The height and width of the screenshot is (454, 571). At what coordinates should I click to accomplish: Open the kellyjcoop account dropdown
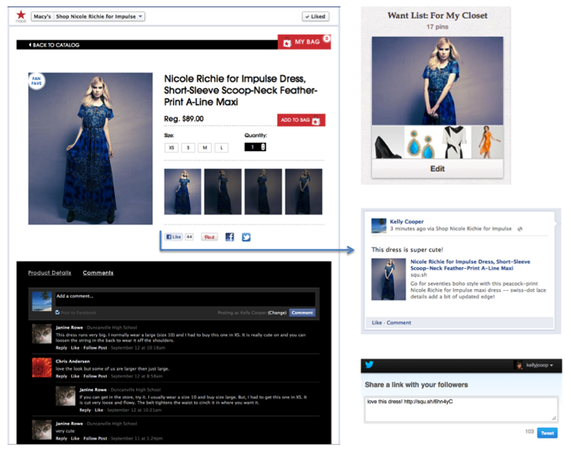pos(533,365)
